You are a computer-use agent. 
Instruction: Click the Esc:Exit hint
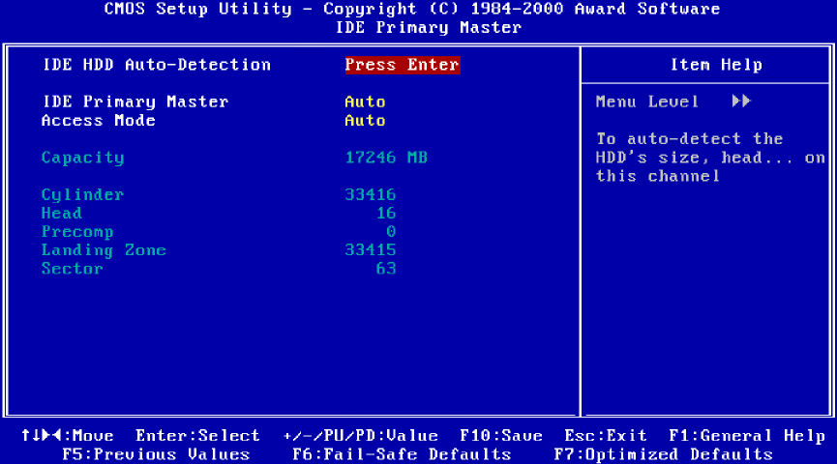606,436
